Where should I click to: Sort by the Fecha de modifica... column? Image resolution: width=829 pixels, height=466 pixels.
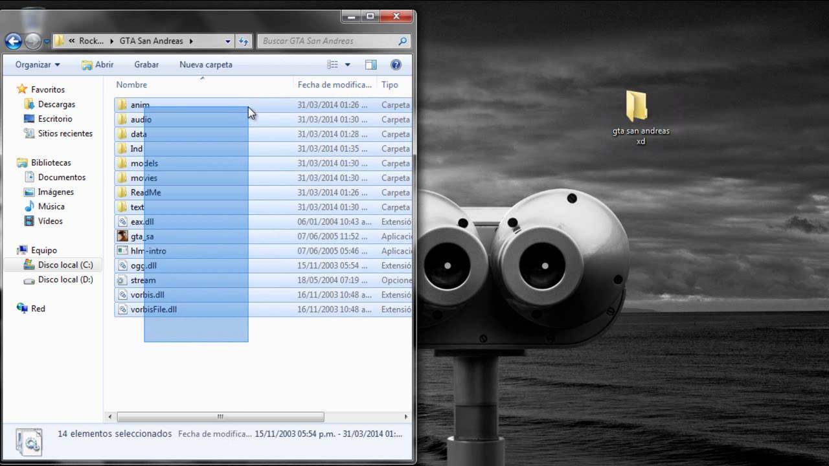(x=335, y=85)
